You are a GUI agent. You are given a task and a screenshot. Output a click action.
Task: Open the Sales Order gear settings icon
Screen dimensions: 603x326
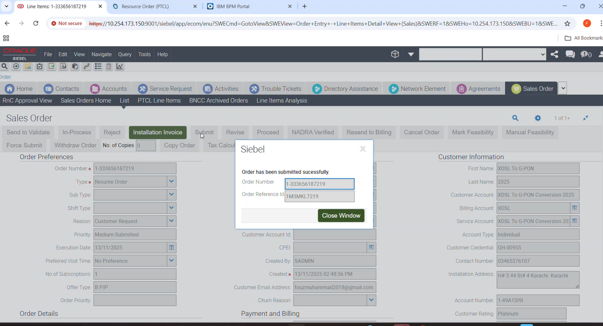(538, 118)
